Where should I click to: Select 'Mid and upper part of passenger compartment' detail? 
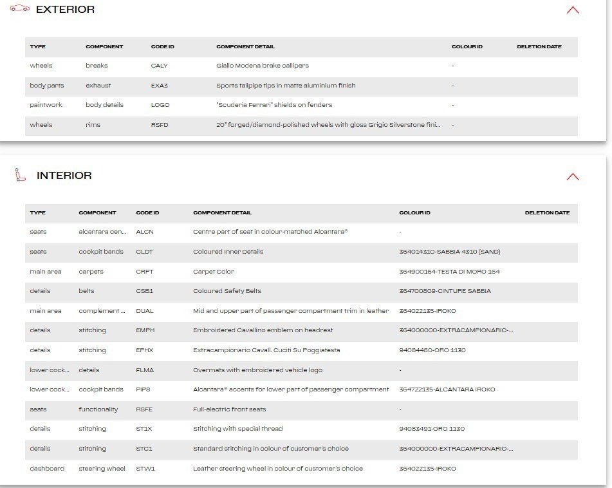pos(291,311)
